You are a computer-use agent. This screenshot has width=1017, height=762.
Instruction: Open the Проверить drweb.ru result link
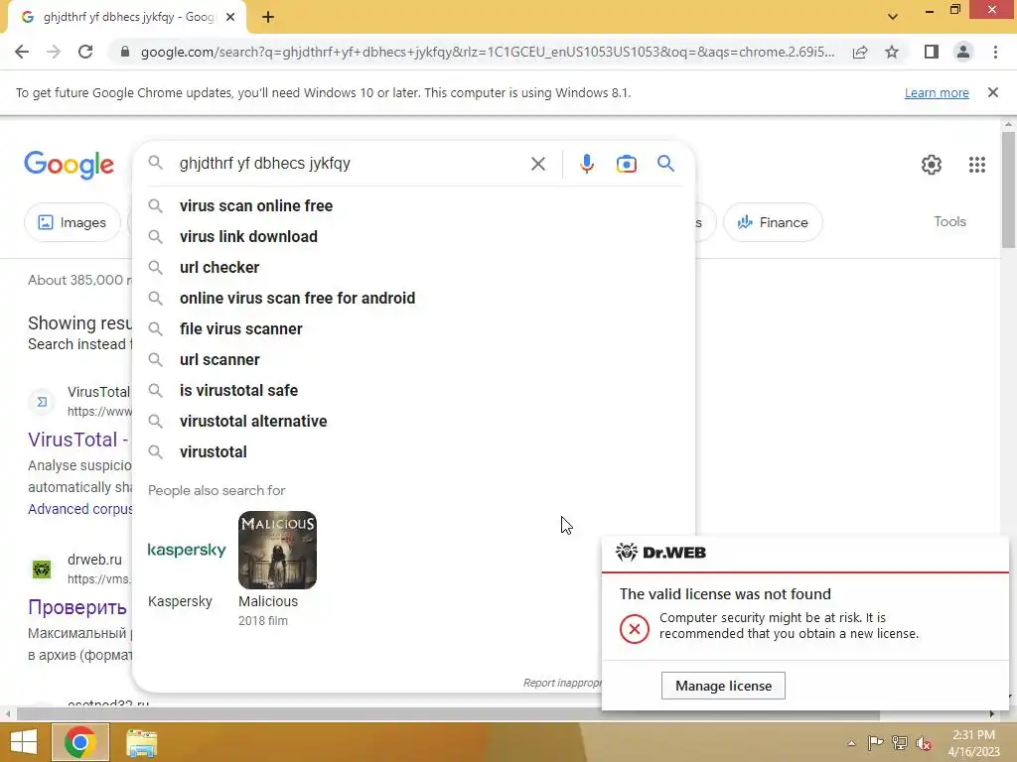click(76, 607)
